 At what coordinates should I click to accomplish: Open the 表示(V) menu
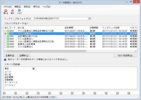37,7
